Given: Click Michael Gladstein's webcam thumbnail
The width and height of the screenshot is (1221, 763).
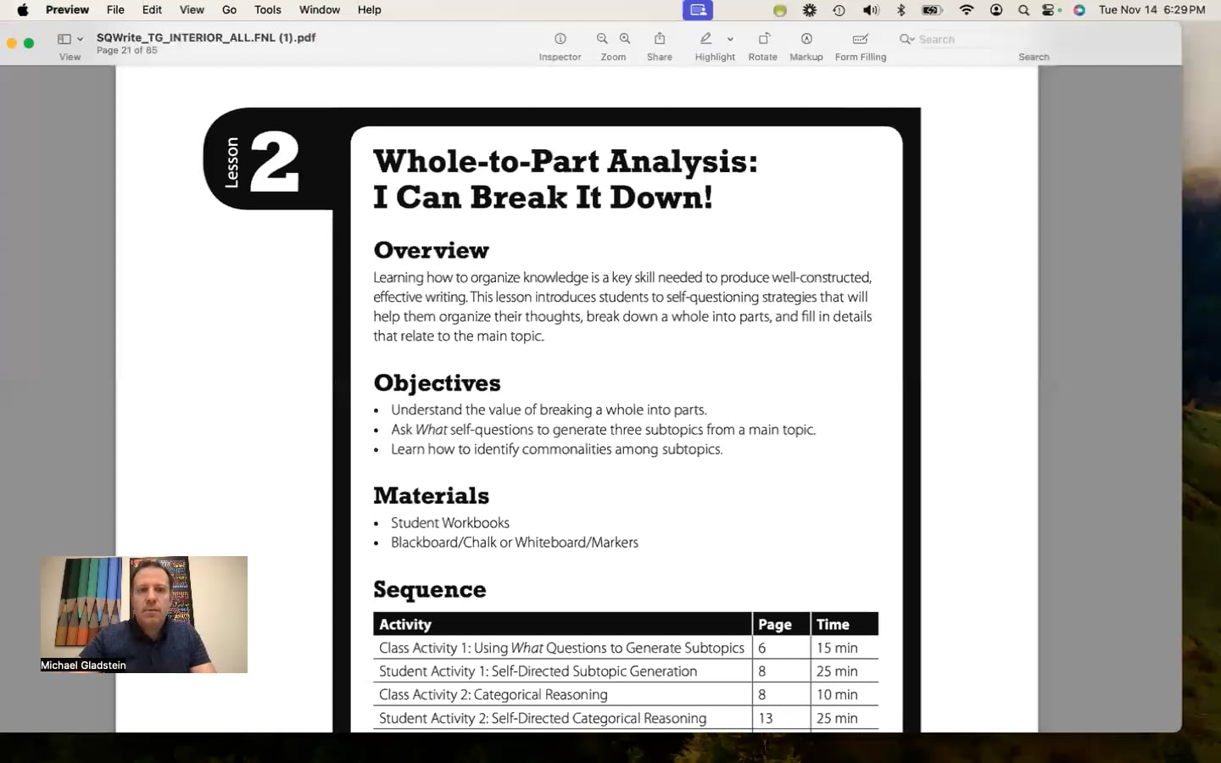Looking at the screenshot, I should click(x=144, y=615).
